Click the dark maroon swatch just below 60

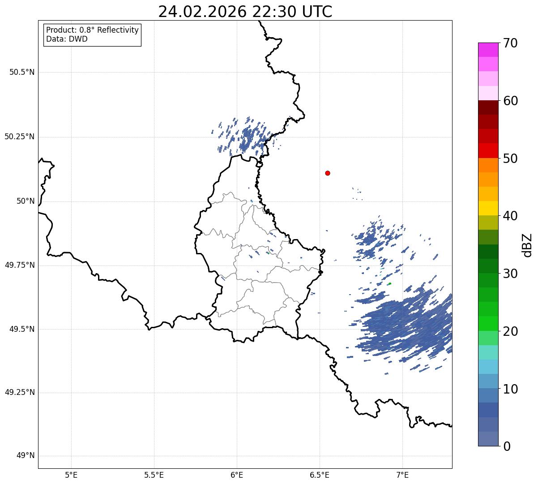[x=488, y=107]
